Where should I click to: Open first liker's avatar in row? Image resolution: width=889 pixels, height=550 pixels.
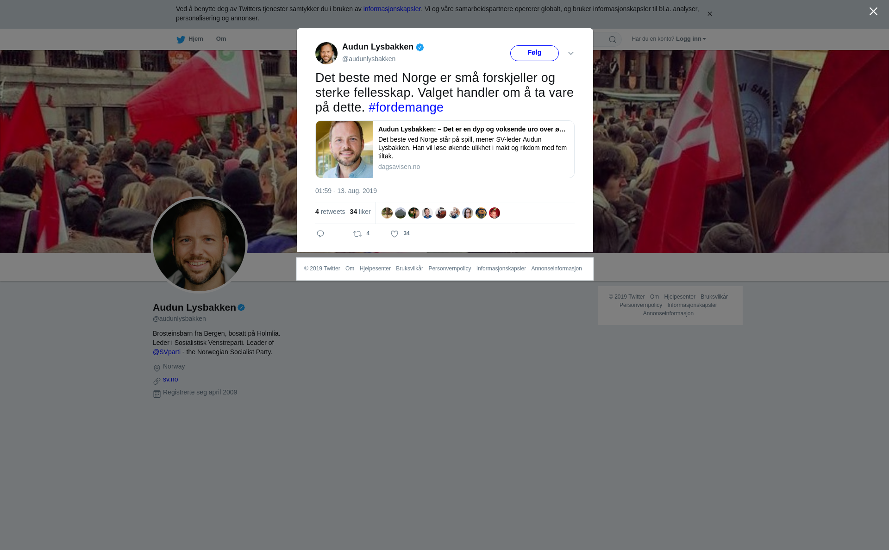pyautogui.click(x=387, y=213)
